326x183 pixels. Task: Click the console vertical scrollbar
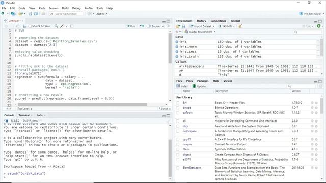(170, 158)
